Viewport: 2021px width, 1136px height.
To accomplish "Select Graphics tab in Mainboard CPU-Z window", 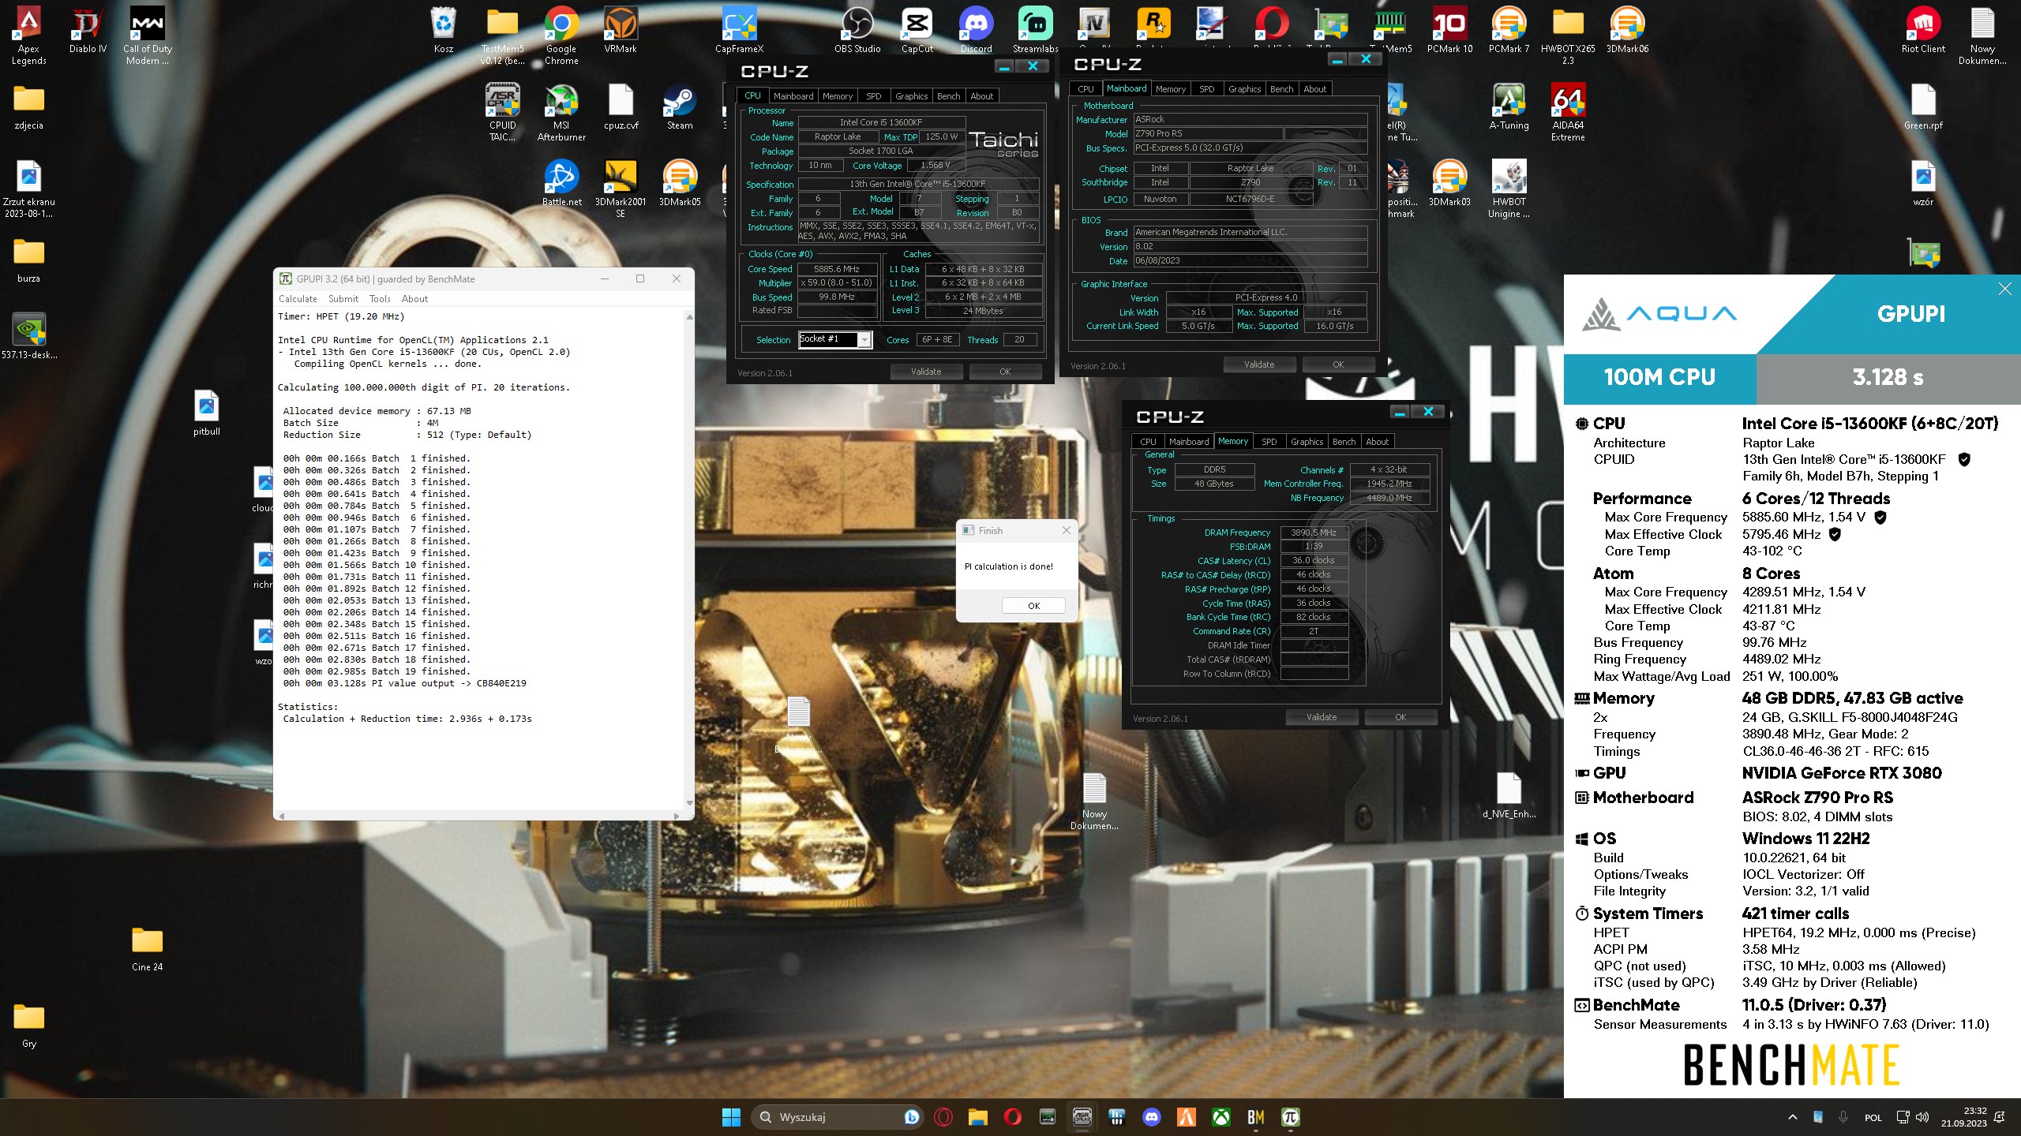I will coord(1244,89).
